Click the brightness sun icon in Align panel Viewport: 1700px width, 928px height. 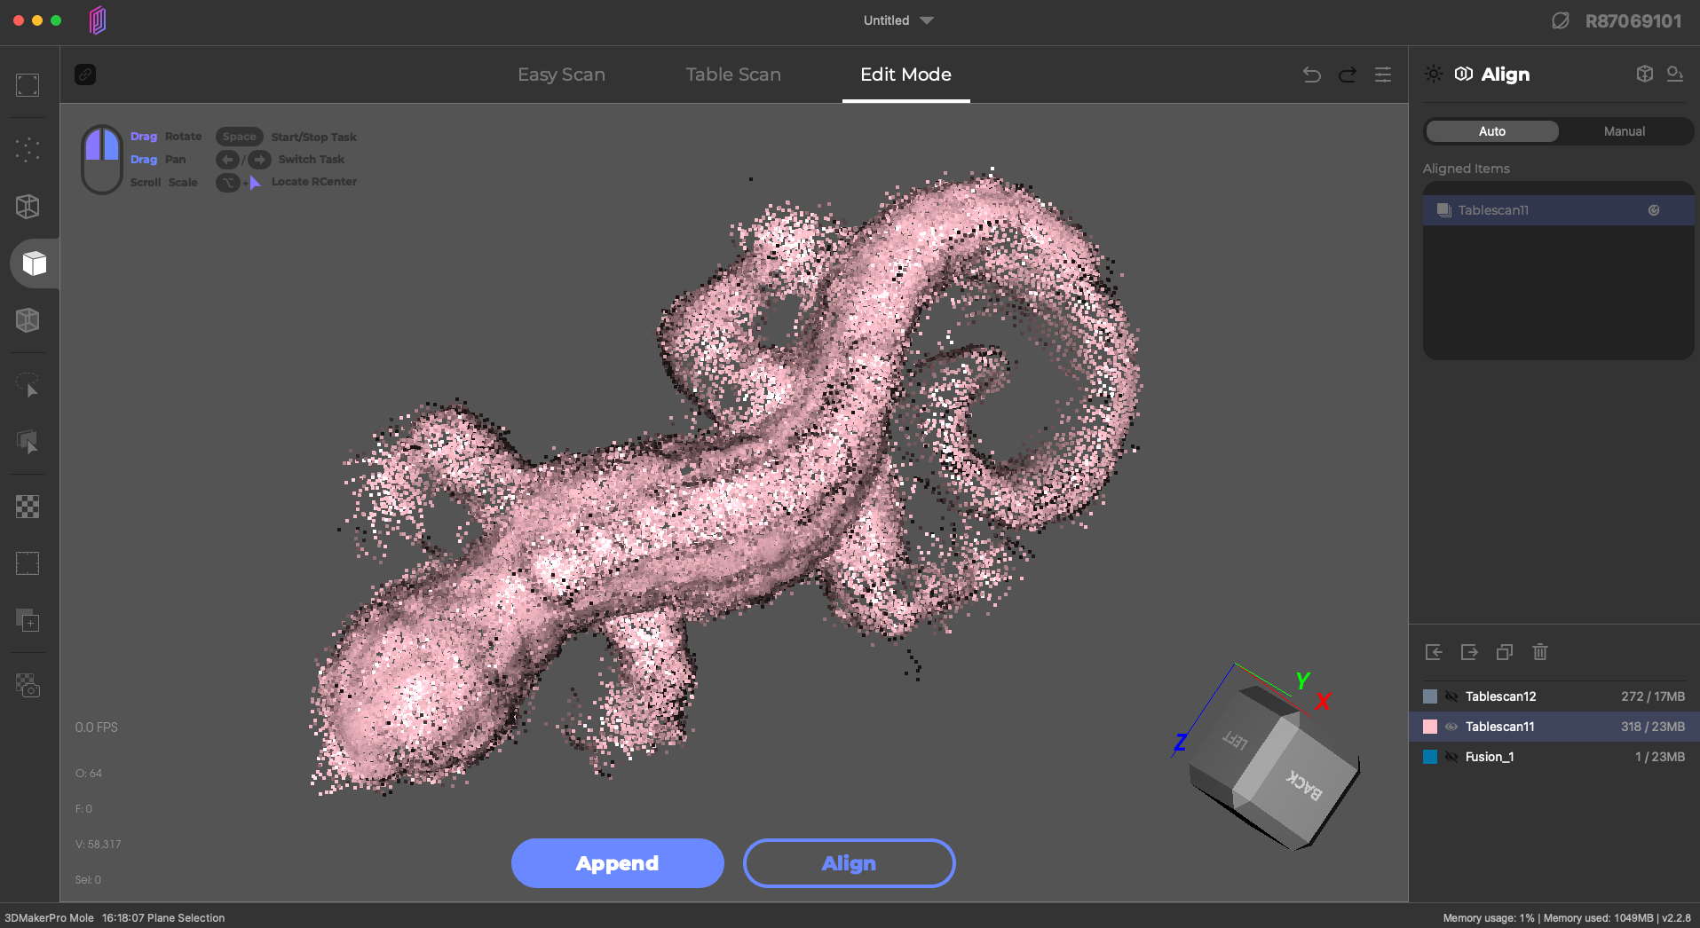(1434, 74)
